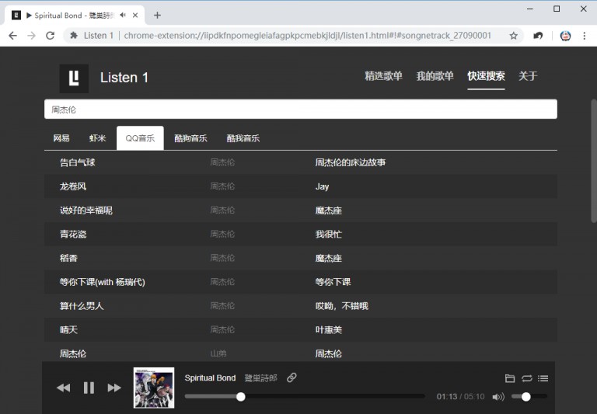597x414 pixels.
Task: Click the Spiritual Bond song title in player
Action: pyautogui.click(x=210, y=377)
